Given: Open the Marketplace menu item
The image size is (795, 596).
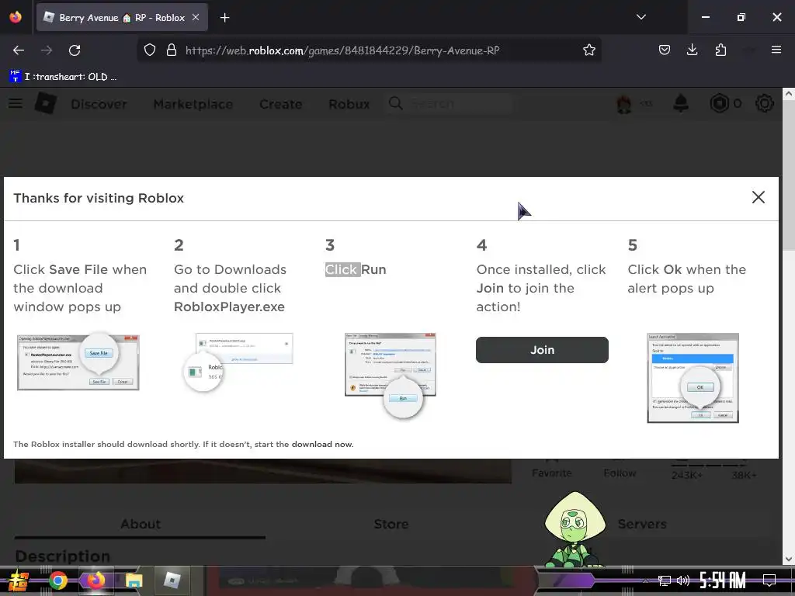Looking at the screenshot, I should [193, 104].
